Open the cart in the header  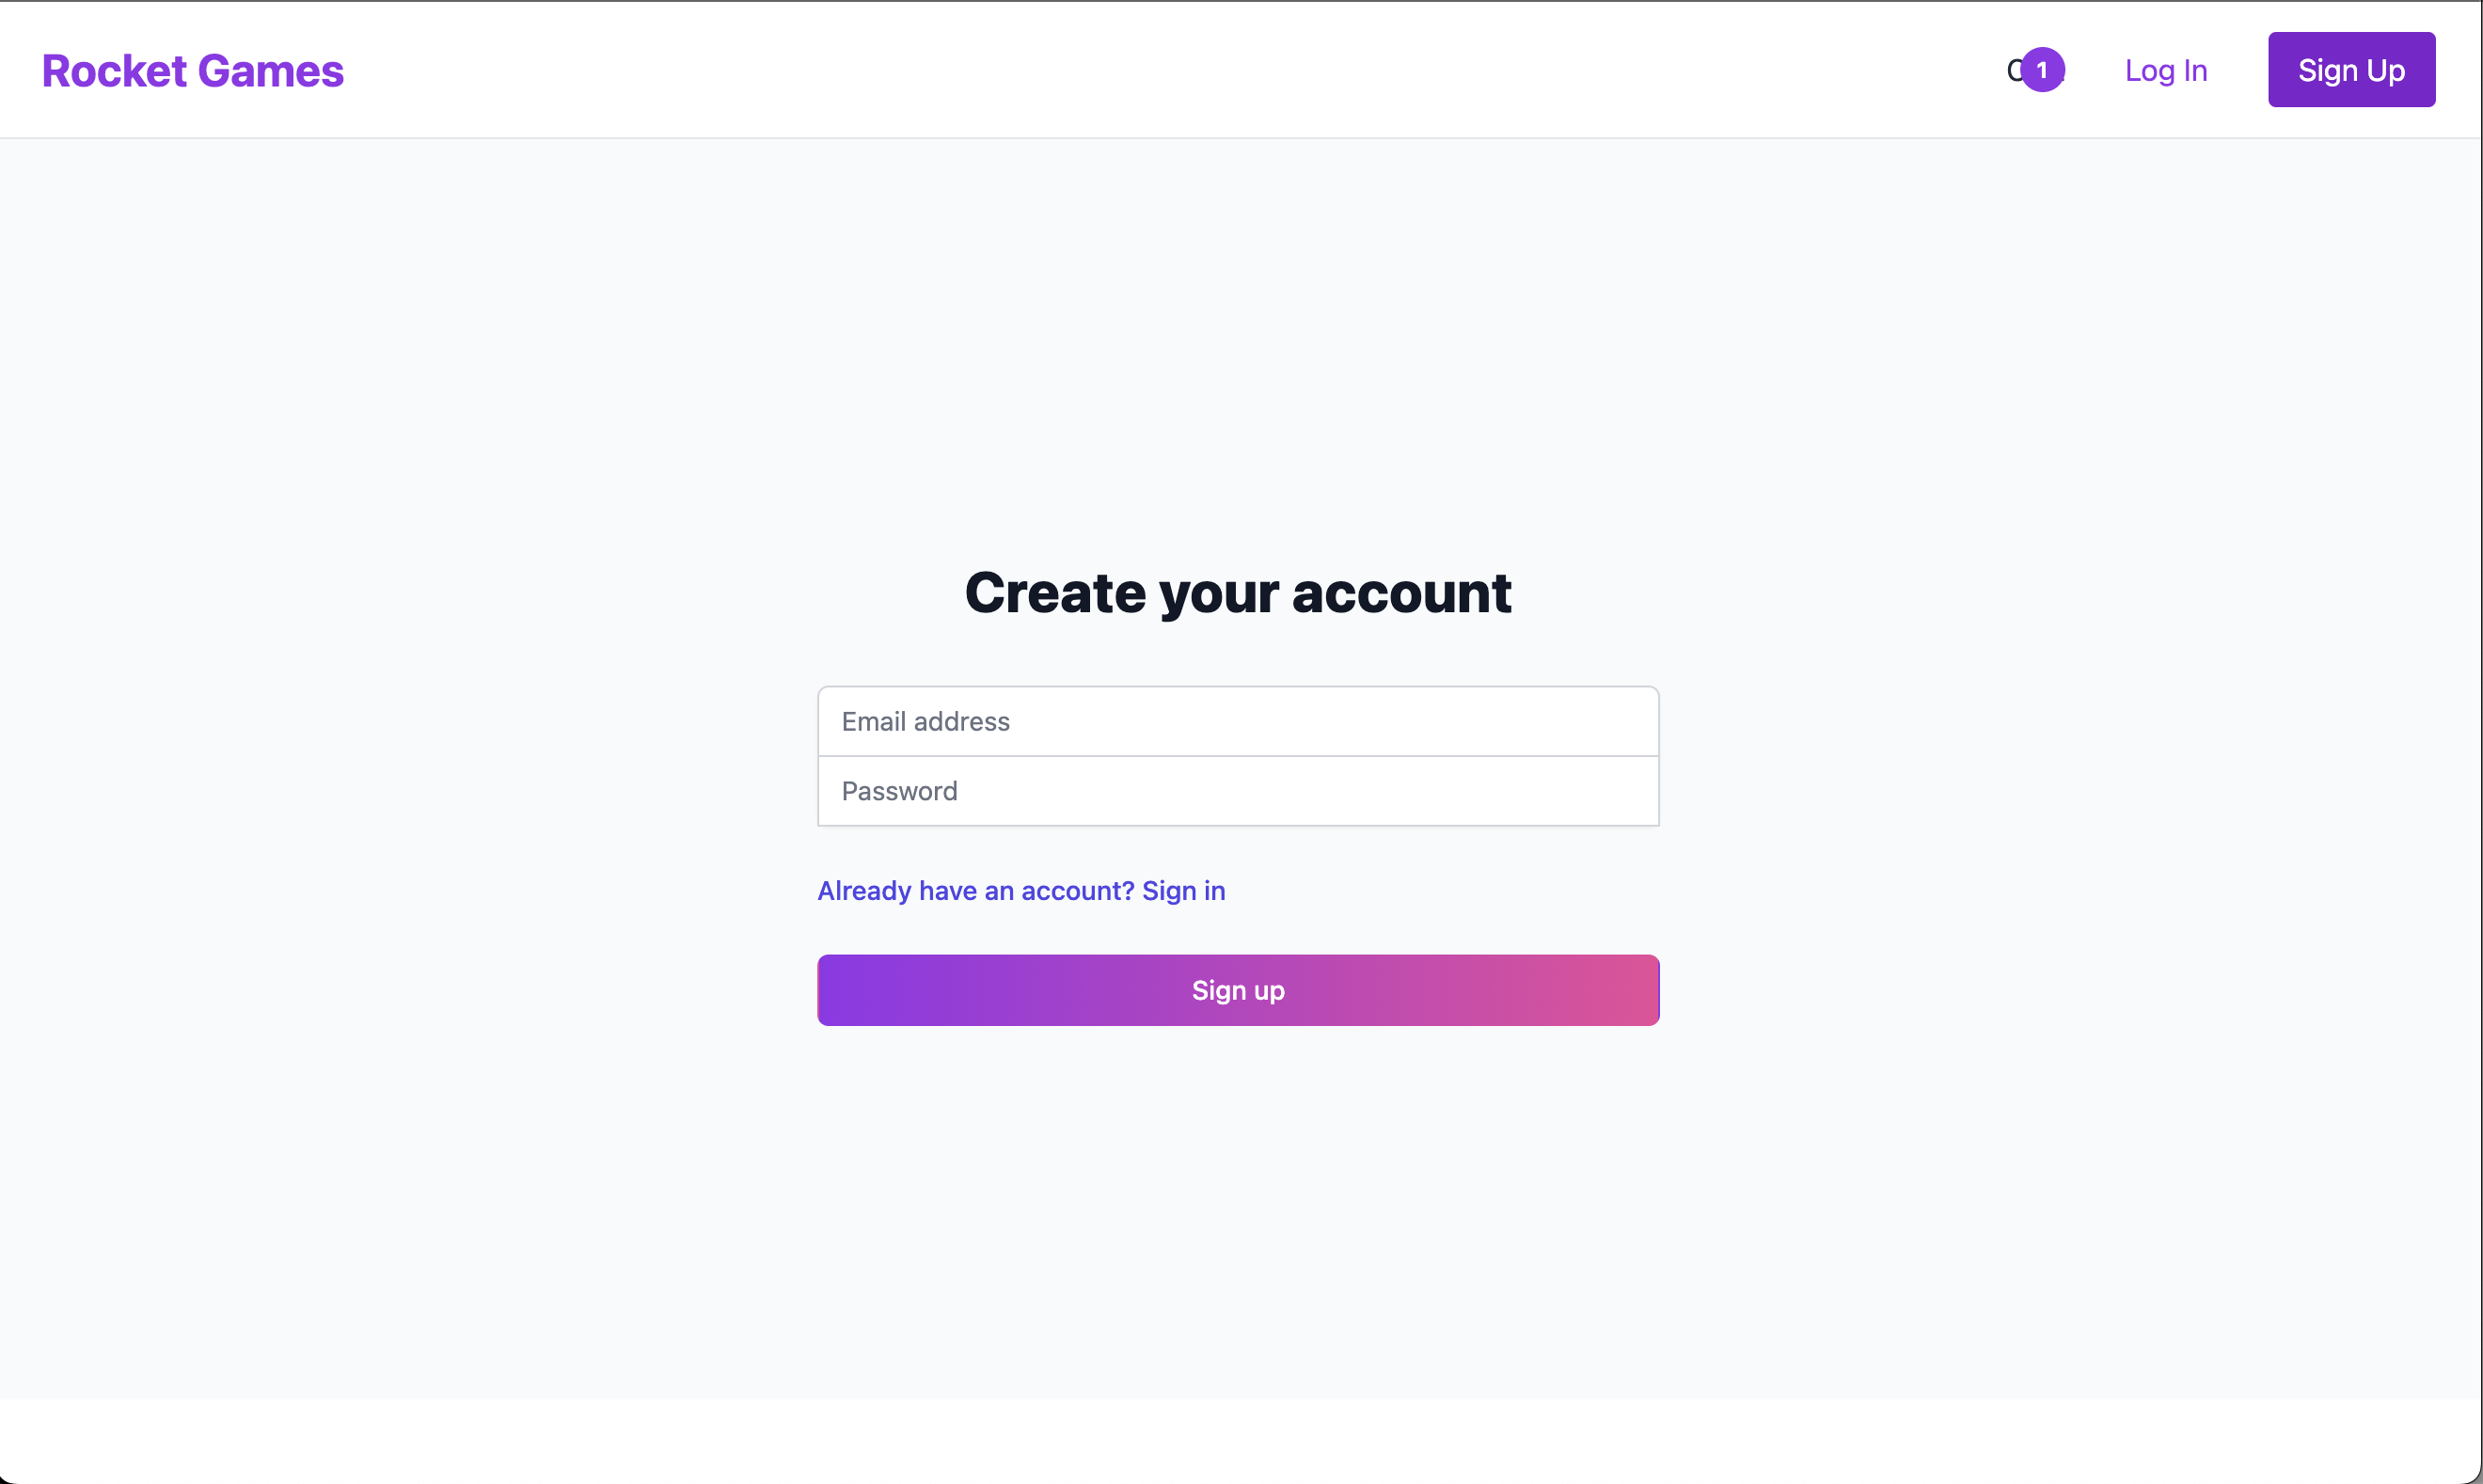pos(2035,70)
